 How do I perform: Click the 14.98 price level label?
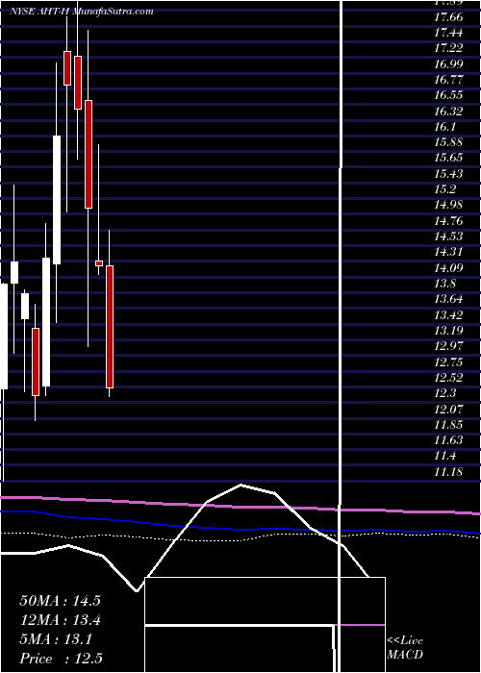tap(449, 205)
